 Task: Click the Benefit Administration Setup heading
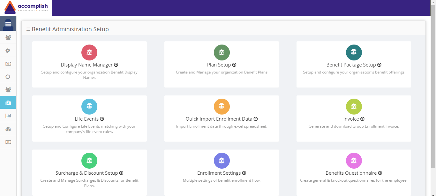[70, 29]
